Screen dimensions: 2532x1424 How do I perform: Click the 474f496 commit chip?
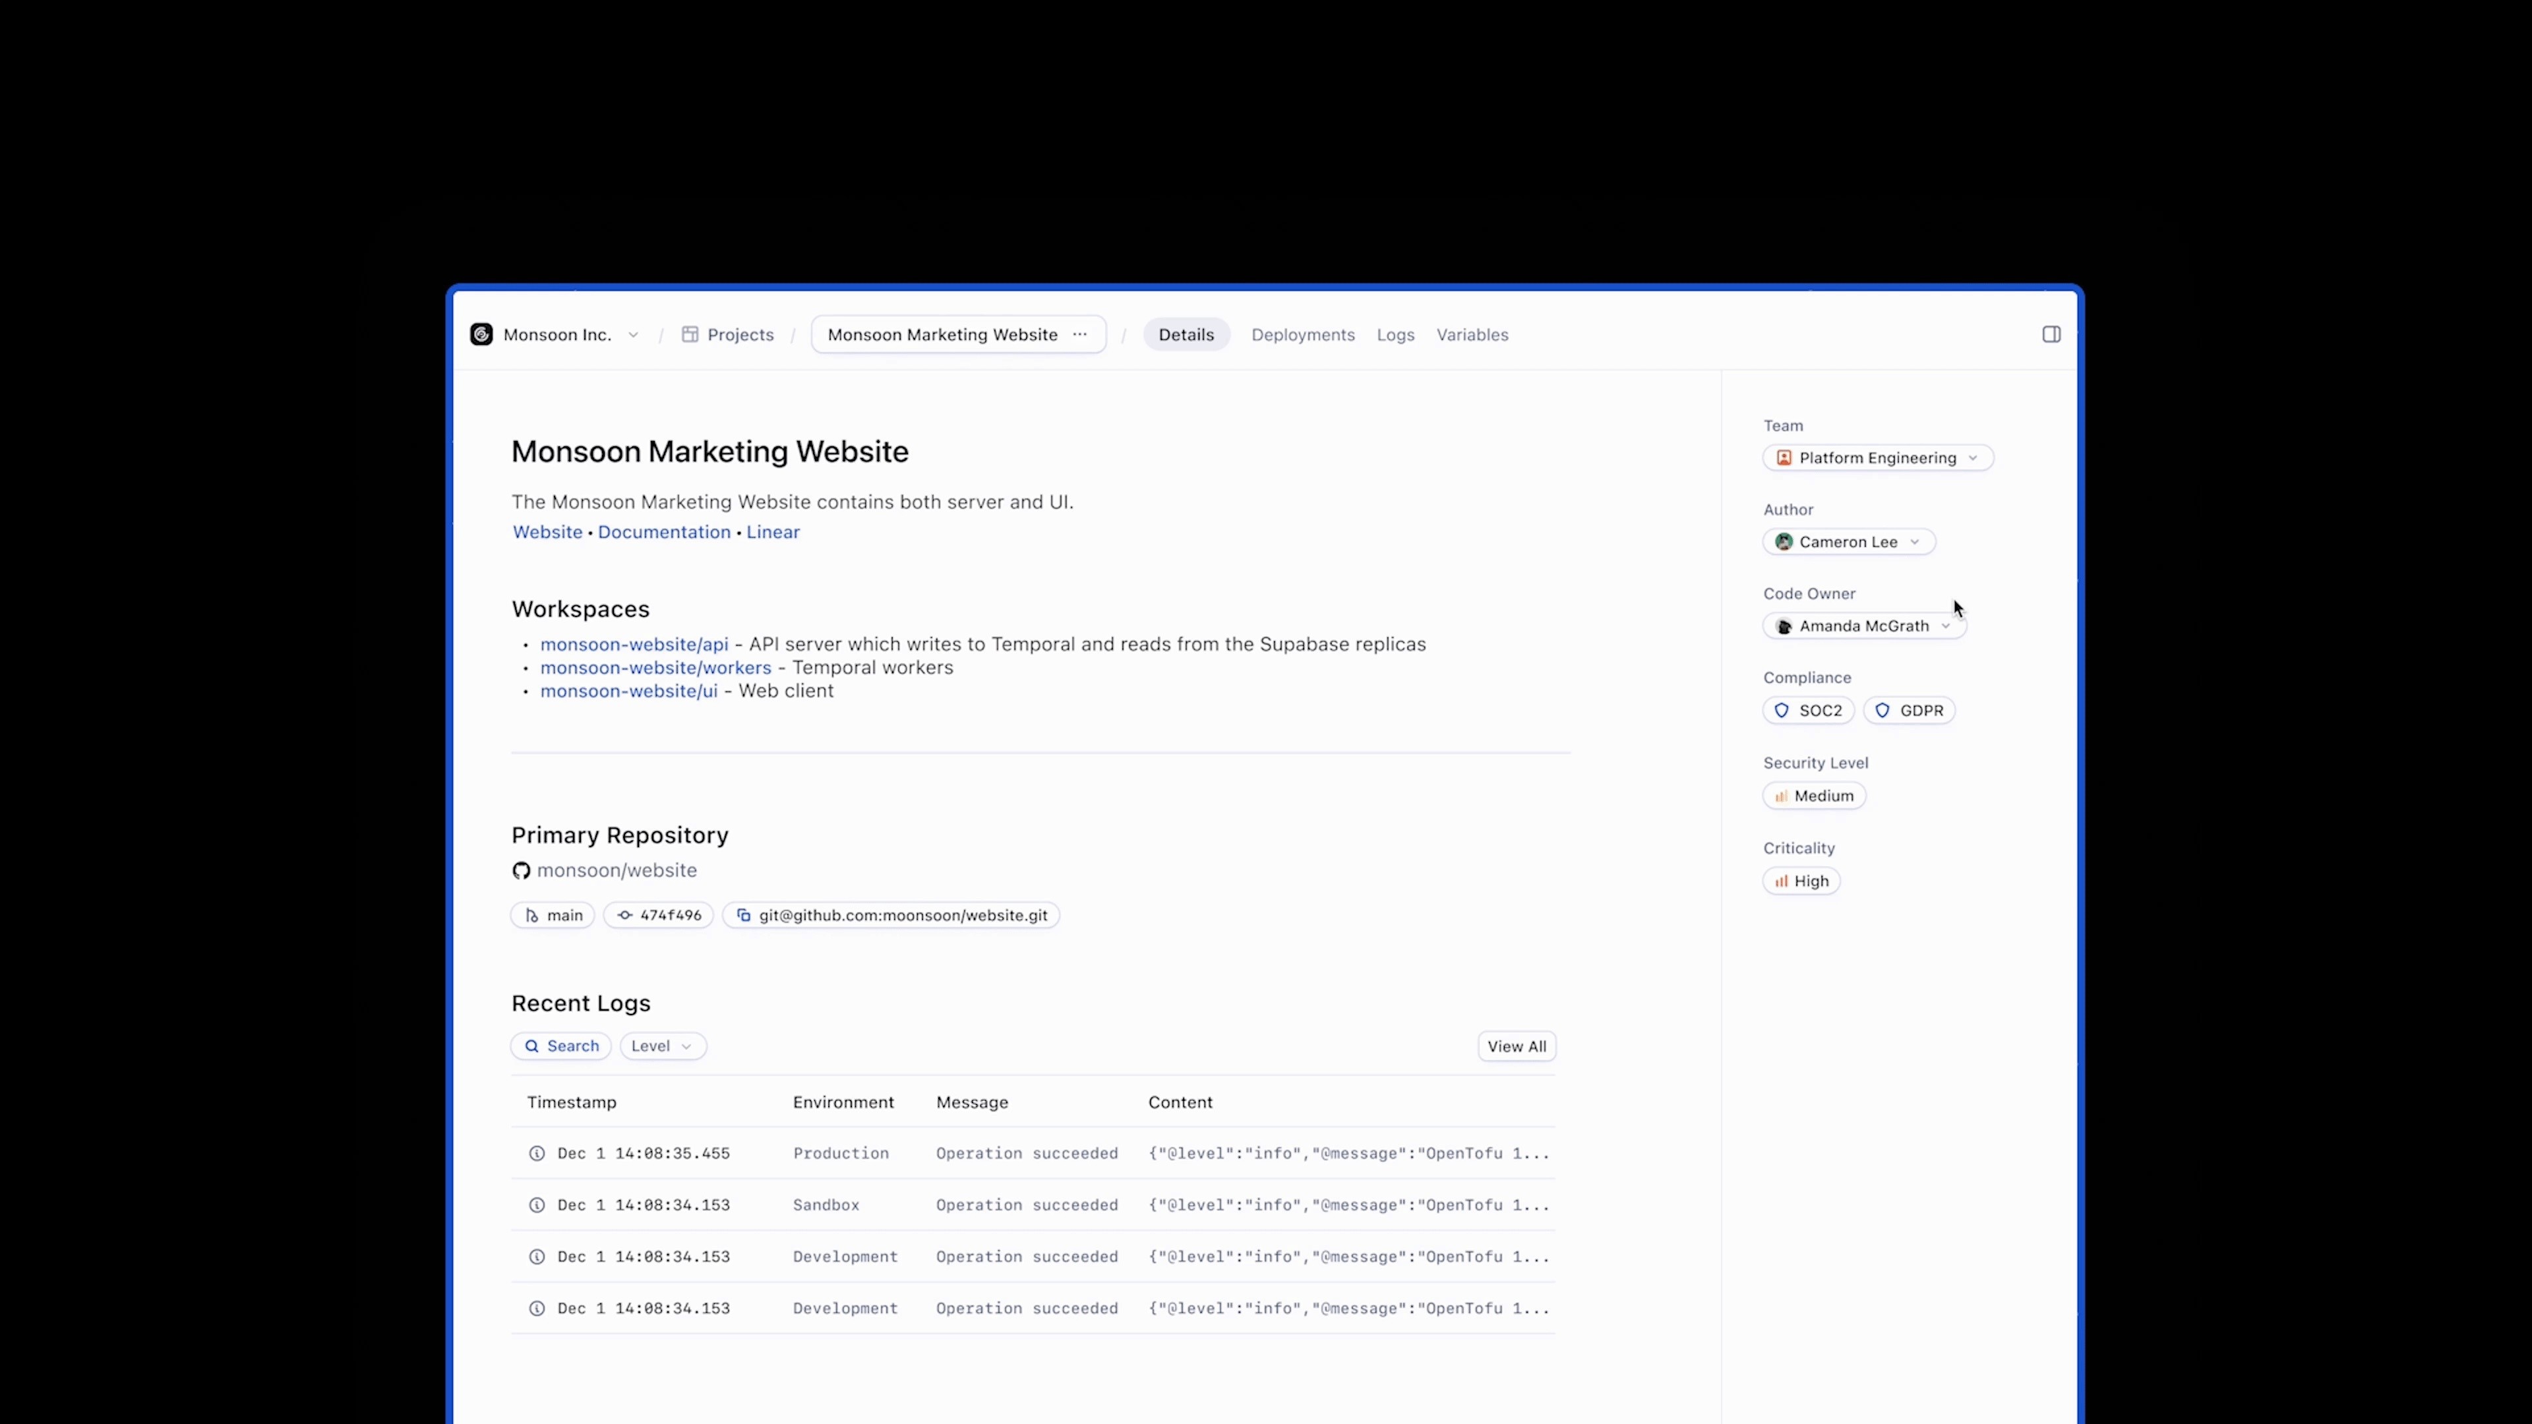click(659, 915)
